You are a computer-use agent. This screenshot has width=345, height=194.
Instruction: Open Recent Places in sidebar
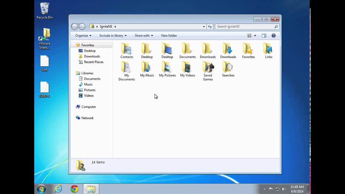[x=94, y=62]
